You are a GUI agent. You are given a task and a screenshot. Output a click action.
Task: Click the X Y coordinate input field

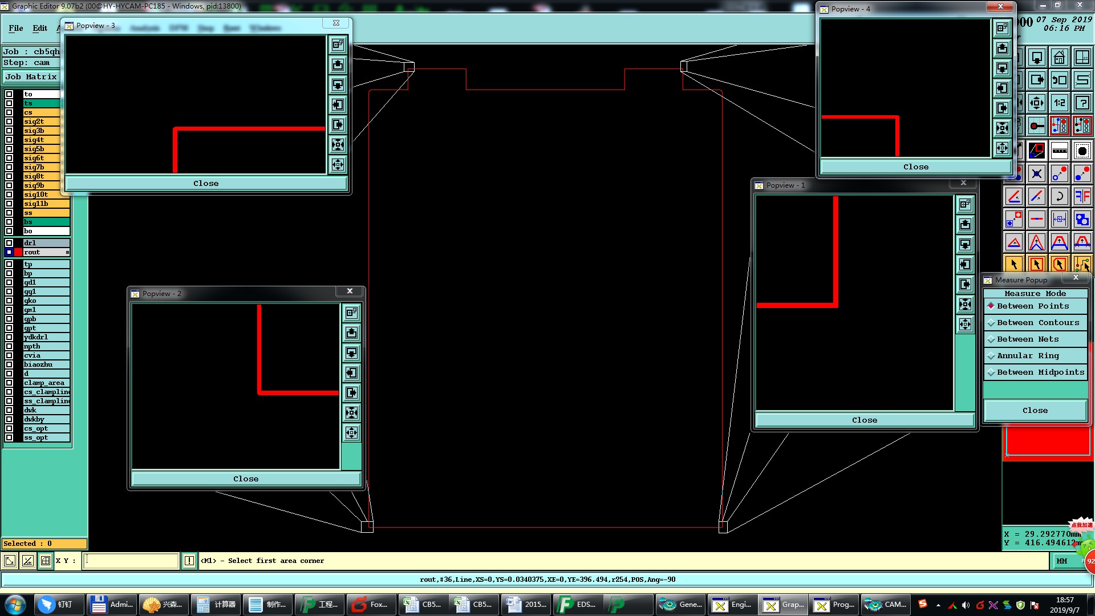[x=131, y=561]
